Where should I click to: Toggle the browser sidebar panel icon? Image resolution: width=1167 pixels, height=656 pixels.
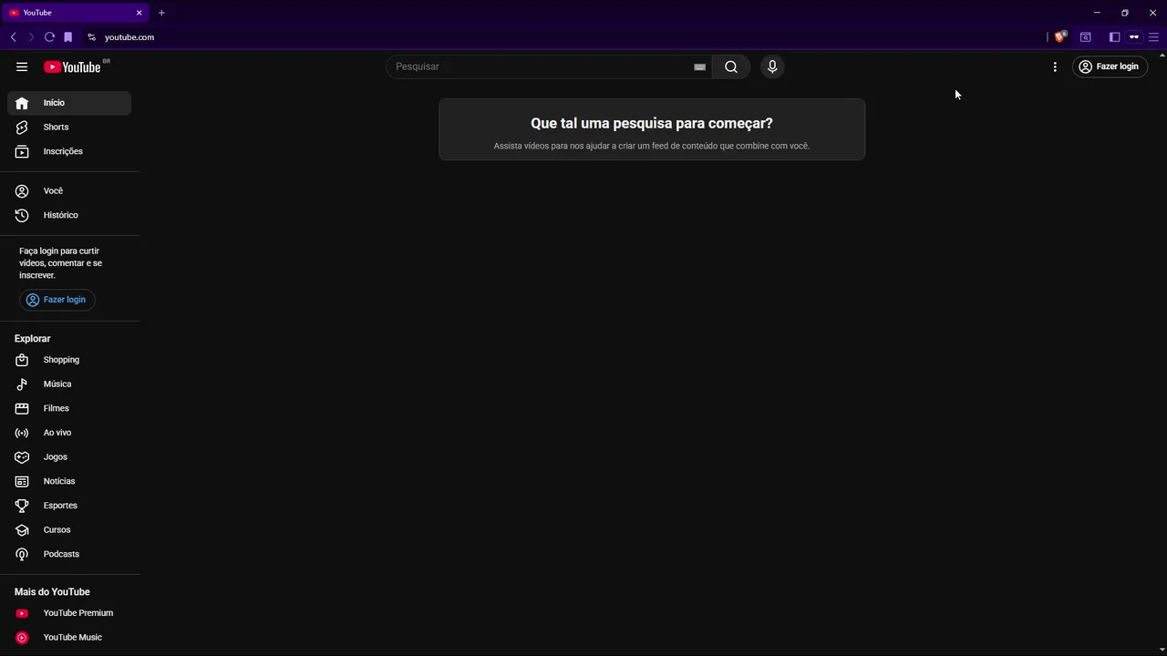click(x=1114, y=37)
